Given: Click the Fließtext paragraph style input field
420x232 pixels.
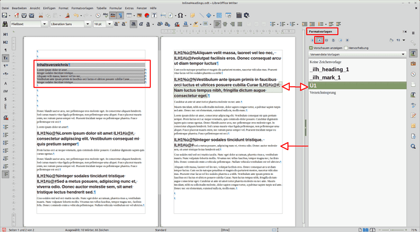Looking at the screenshot, I should click(x=26, y=24).
